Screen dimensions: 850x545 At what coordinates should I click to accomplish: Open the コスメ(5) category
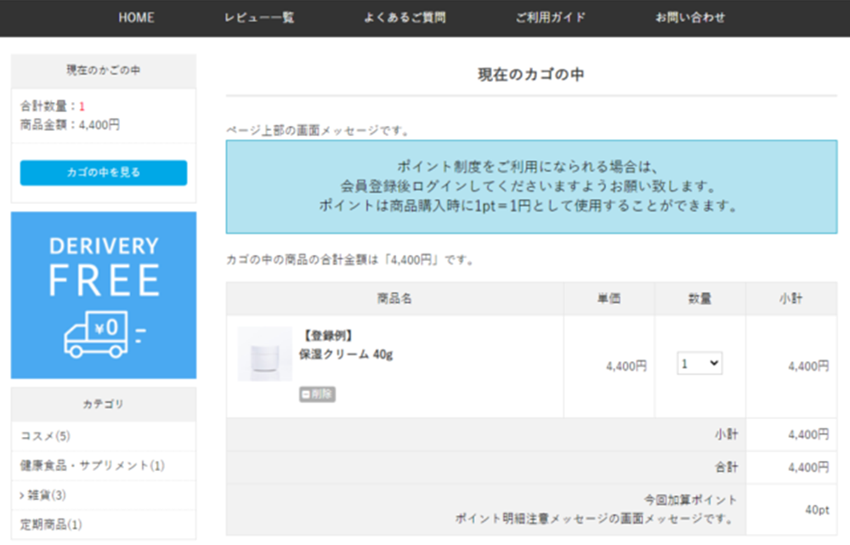tap(46, 436)
